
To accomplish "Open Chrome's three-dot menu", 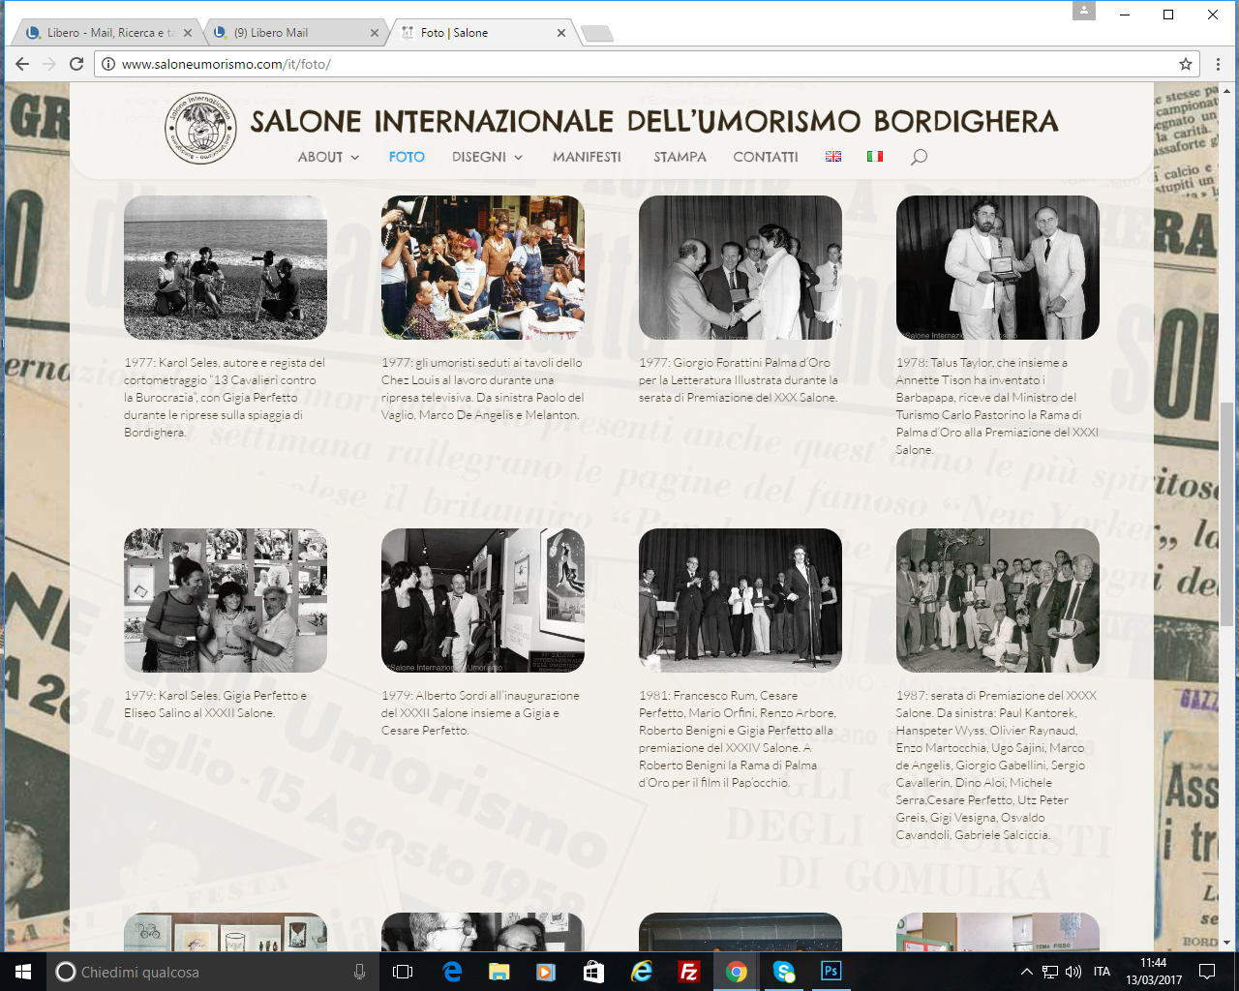I will tap(1219, 64).
